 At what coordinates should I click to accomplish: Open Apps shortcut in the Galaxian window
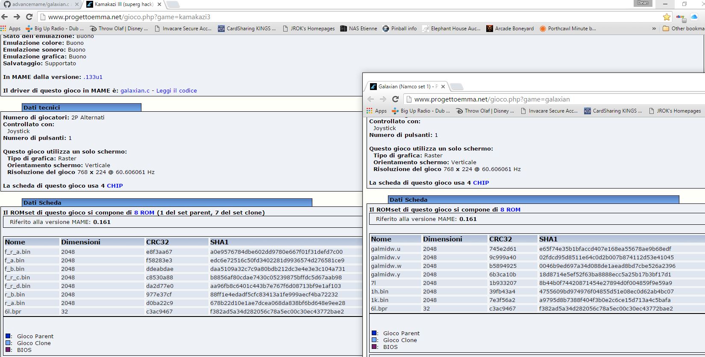coord(377,111)
